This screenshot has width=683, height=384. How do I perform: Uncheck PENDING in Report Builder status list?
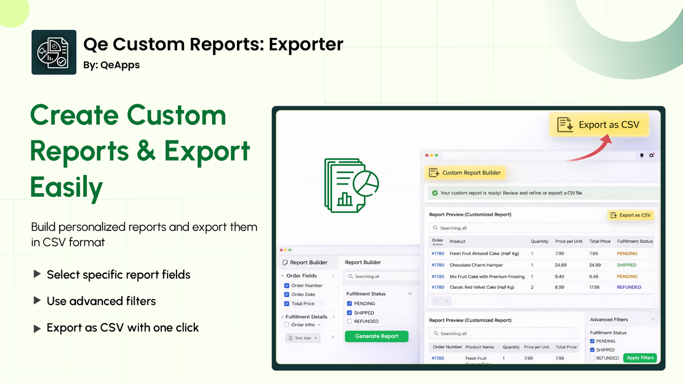350,303
